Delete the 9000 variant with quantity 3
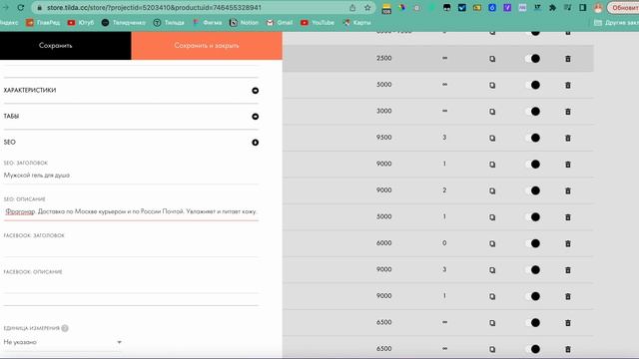This screenshot has width=639, height=359. point(568,270)
